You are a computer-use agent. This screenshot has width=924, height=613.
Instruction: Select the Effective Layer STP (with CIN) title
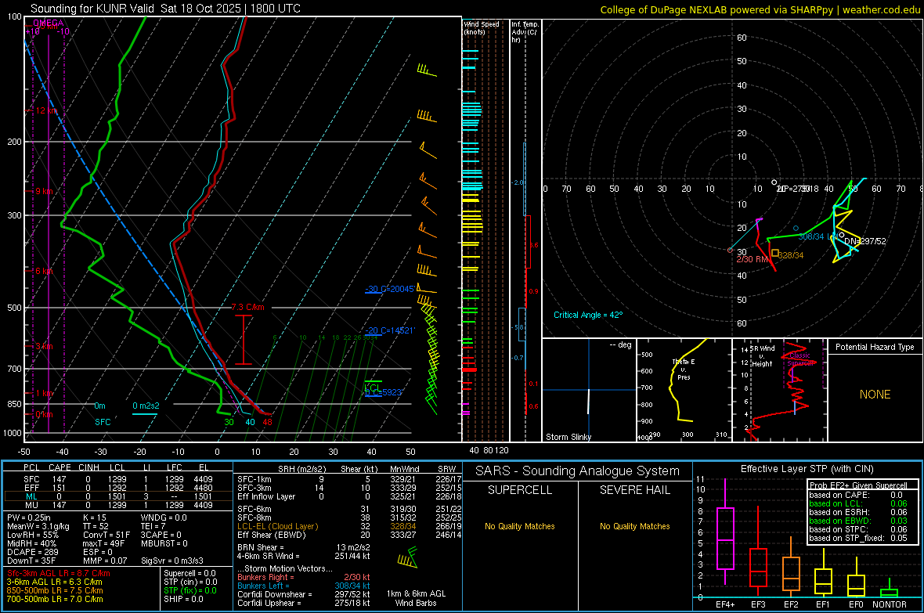807,469
